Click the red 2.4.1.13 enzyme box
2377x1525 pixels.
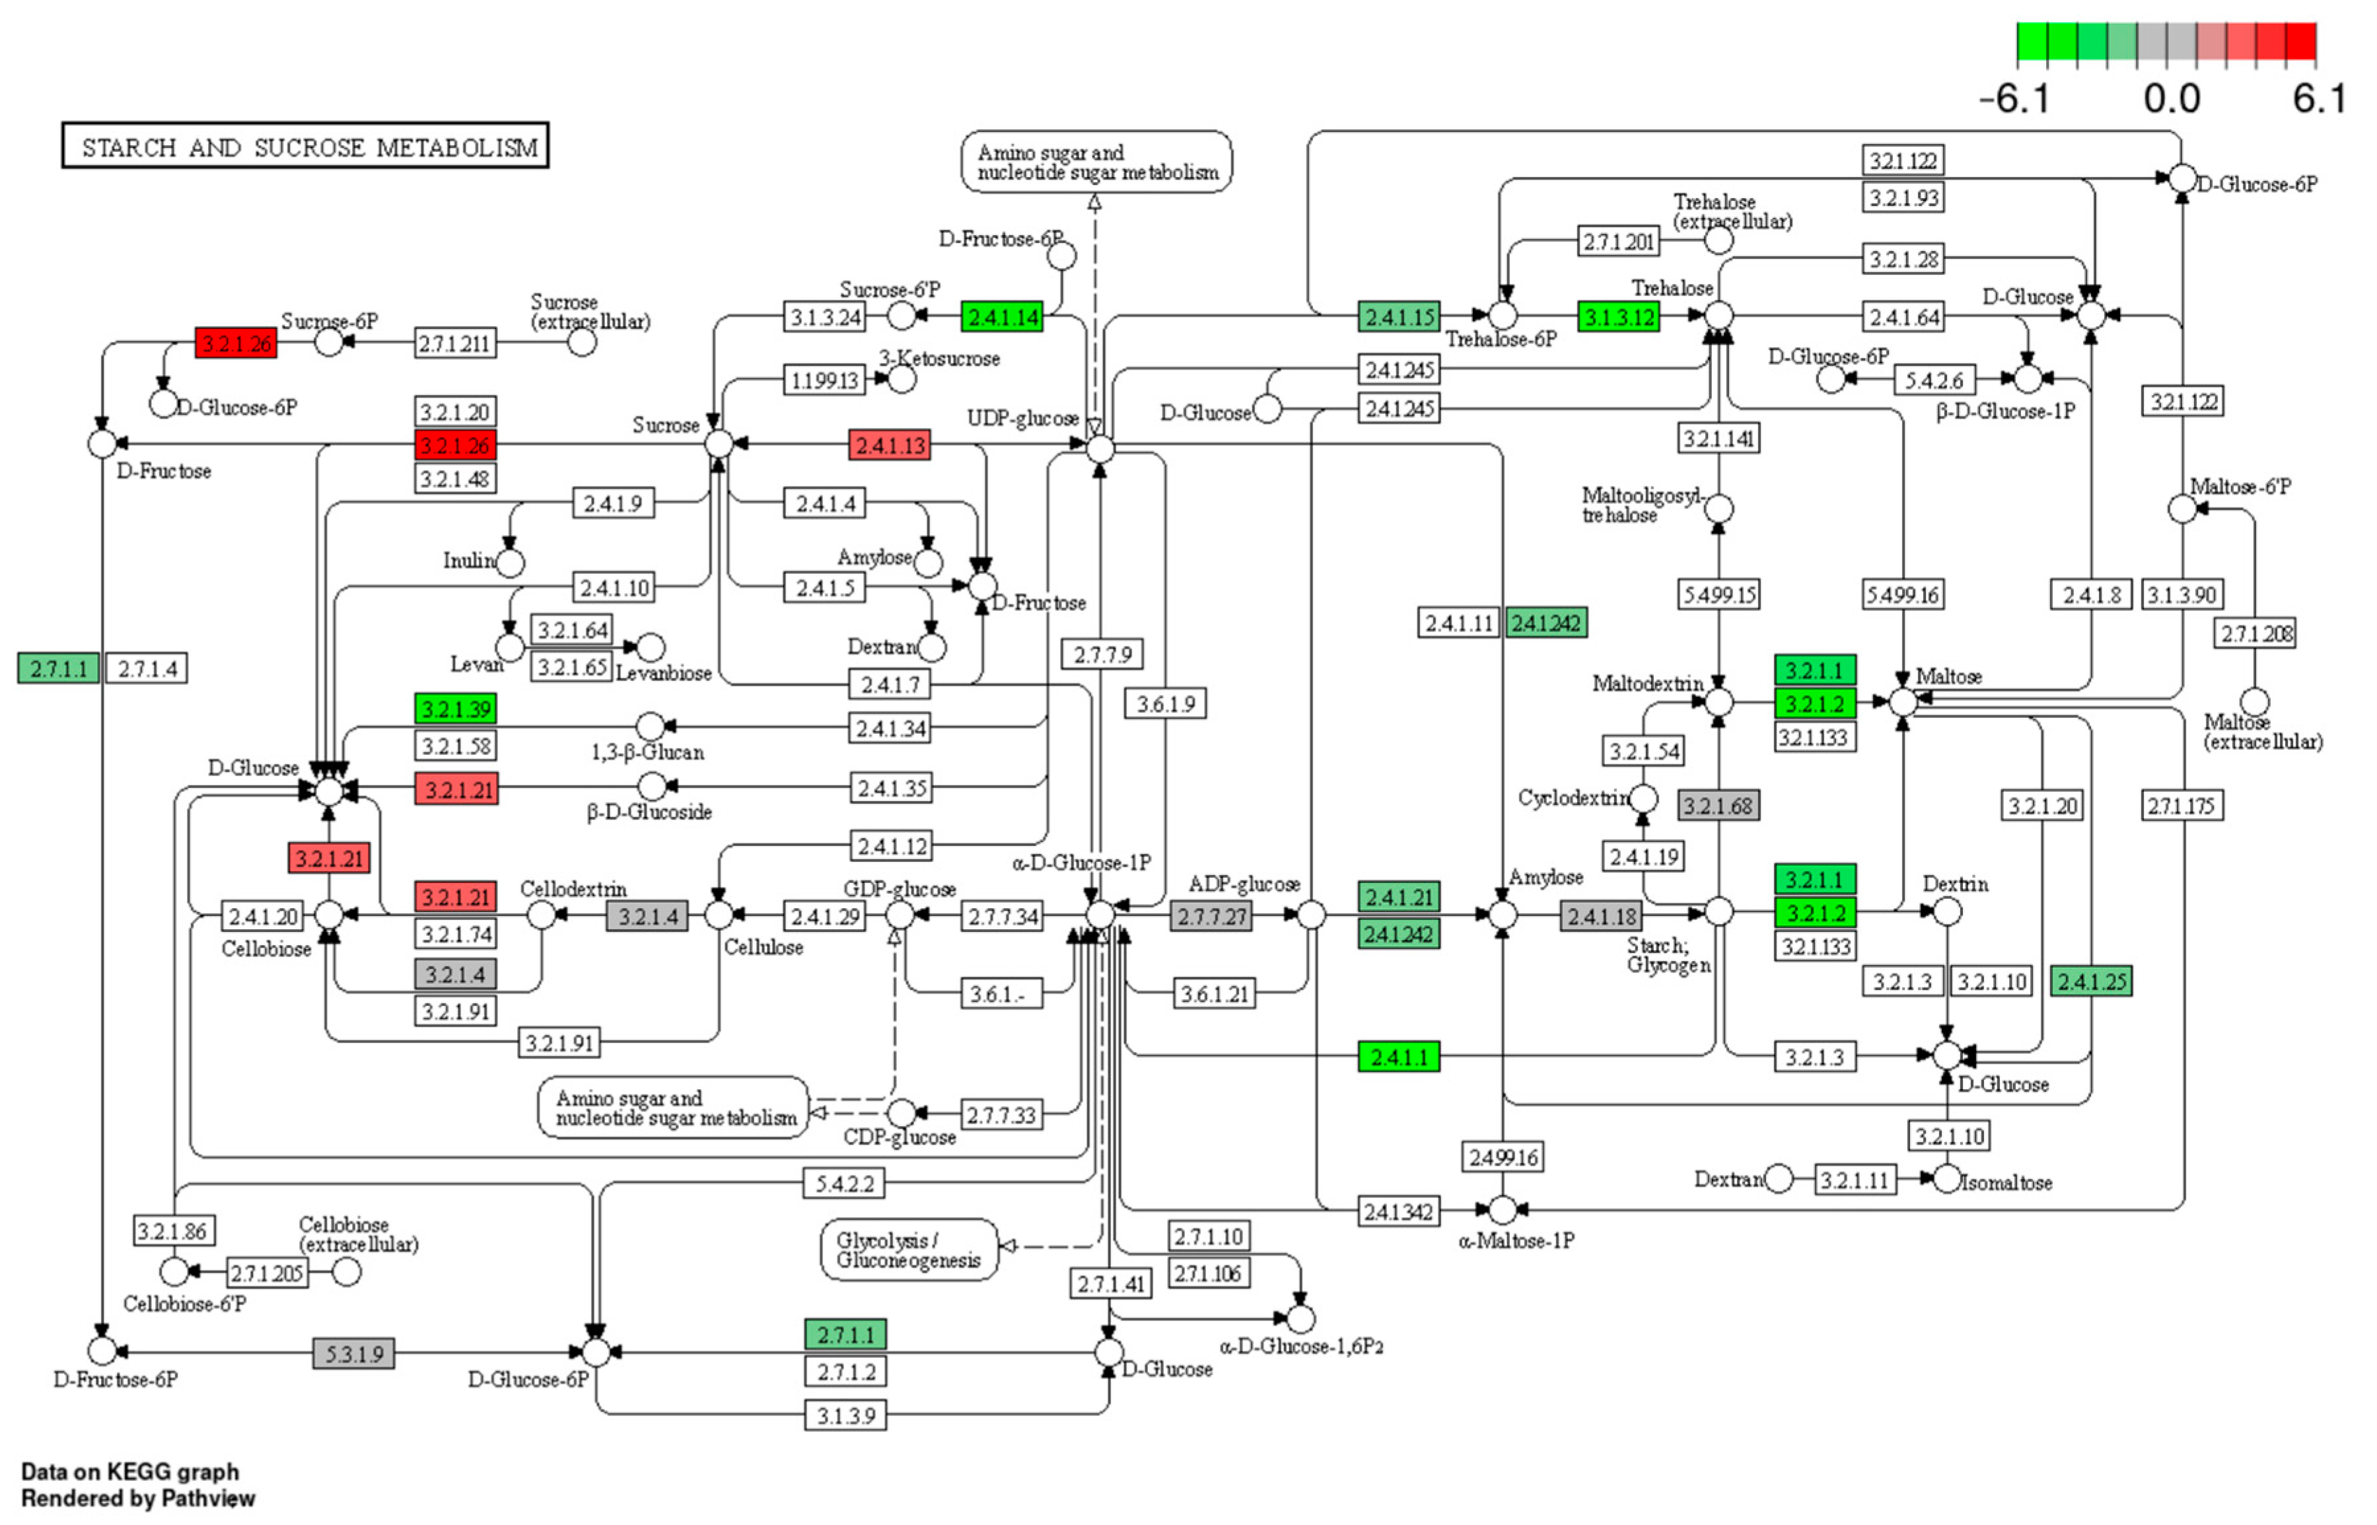coord(889,446)
